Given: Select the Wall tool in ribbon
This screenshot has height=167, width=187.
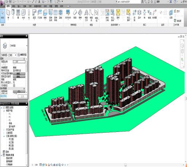Looking at the screenshot, I should tap(8, 14).
